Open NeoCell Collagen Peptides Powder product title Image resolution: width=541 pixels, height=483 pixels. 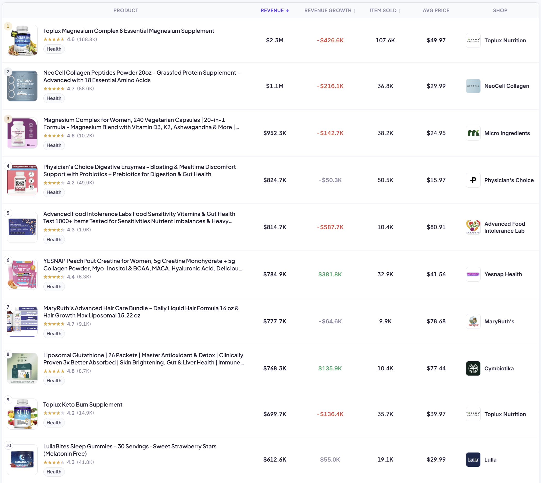(142, 76)
